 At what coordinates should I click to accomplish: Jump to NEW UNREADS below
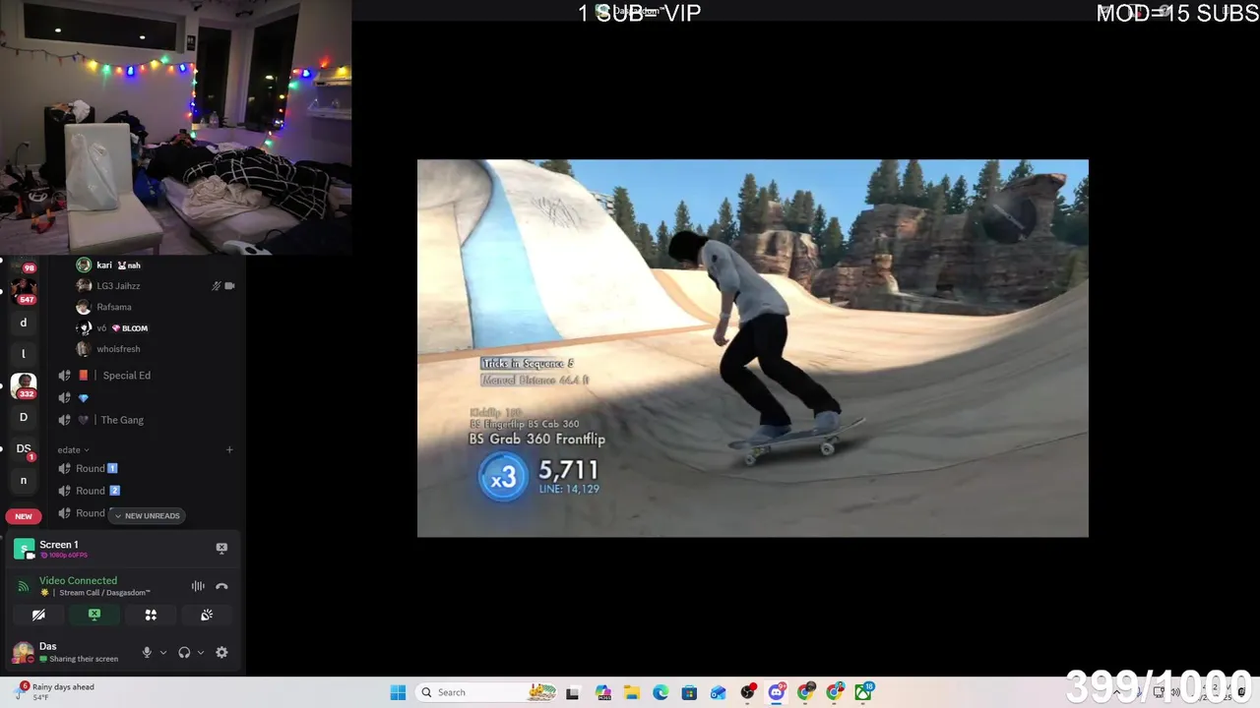tap(147, 515)
